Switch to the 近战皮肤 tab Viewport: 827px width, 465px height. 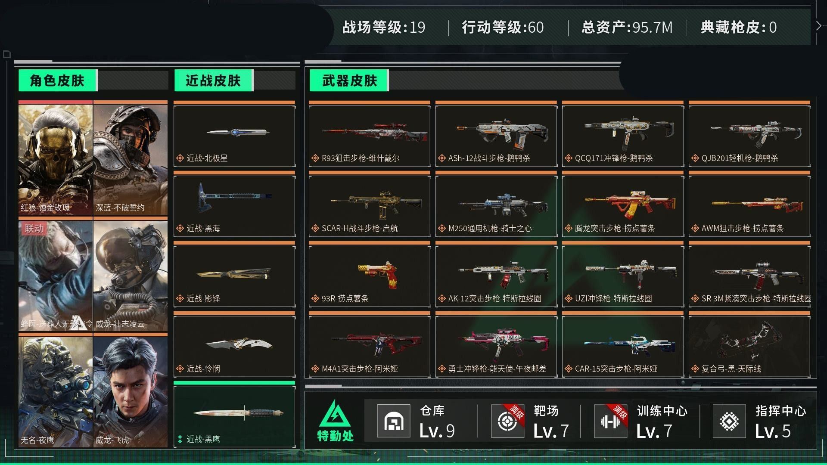point(214,81)
